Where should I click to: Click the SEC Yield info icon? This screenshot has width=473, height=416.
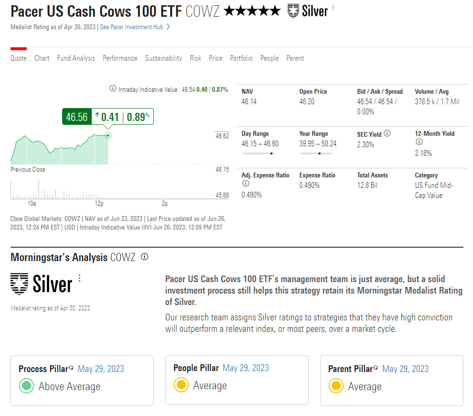coord(387,133)
